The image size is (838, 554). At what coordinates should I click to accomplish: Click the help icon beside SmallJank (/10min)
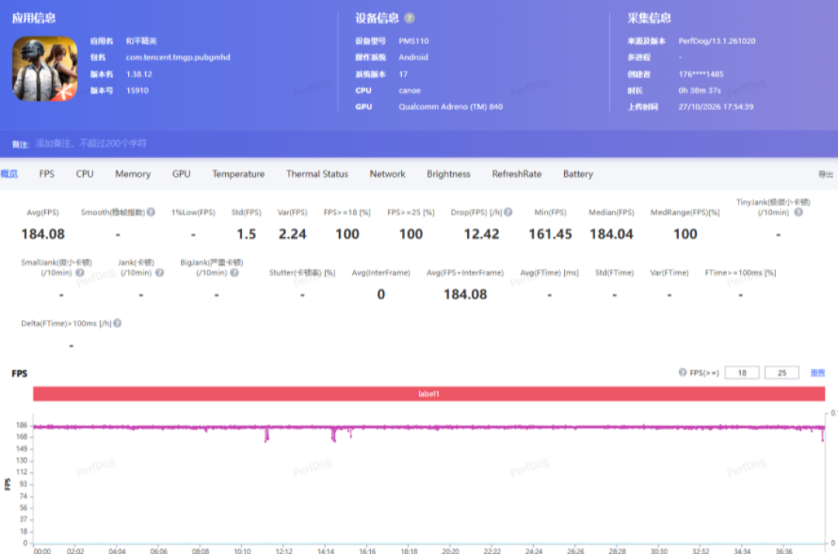80,273
